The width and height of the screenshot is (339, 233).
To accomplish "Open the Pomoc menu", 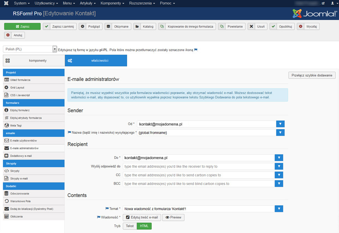I will [167, 3].
